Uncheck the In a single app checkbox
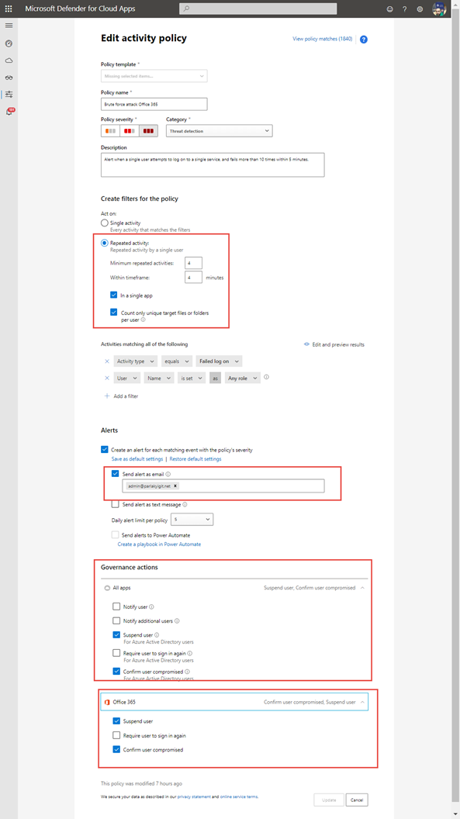 click(114, 295)
